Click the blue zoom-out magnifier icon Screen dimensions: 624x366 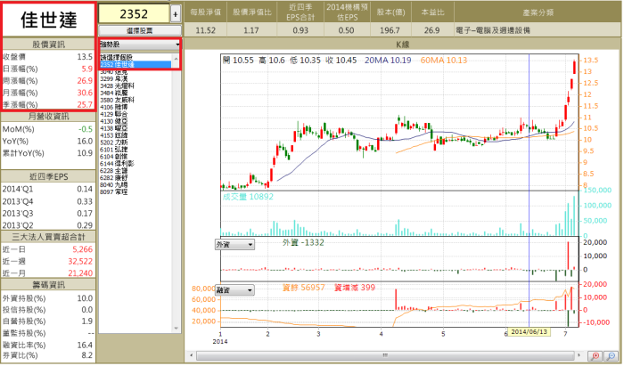611,355
